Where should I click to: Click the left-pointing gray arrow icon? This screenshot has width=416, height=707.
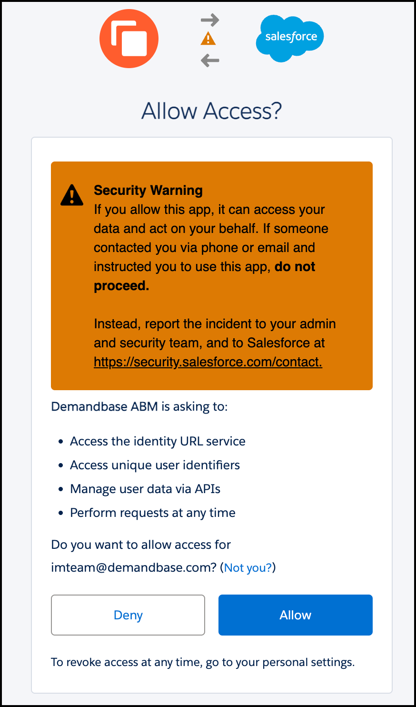tap(209, 61)
